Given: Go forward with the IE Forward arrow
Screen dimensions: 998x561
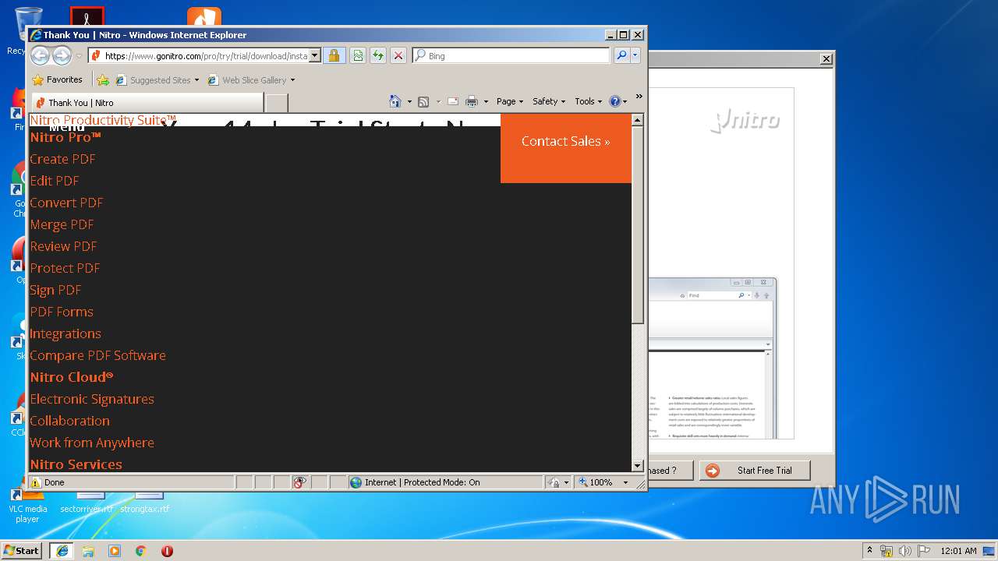Looking at the screenshot, I should pos(62,55).
